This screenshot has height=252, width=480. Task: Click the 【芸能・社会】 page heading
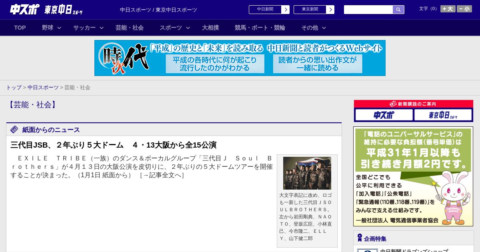click(32, 105)
